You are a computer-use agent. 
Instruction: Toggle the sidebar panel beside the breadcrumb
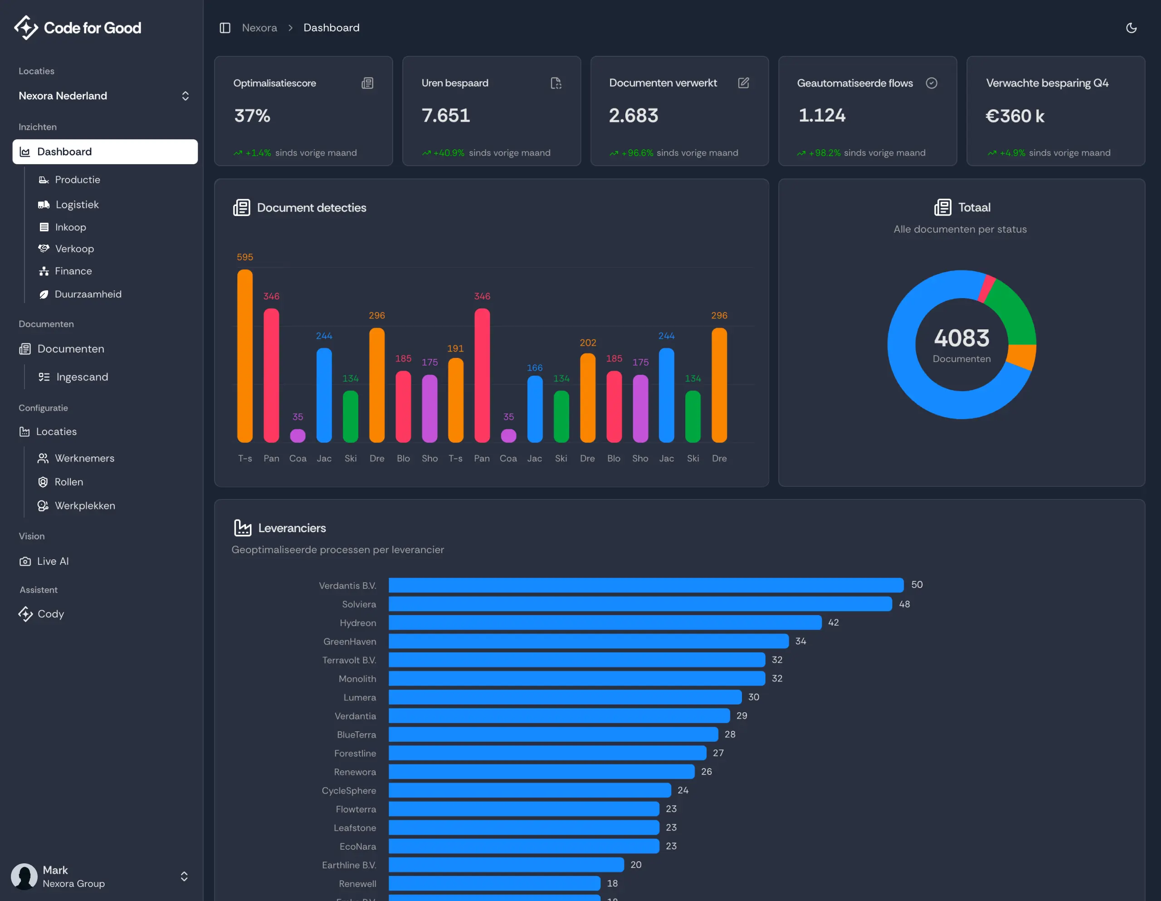point(225,28)
